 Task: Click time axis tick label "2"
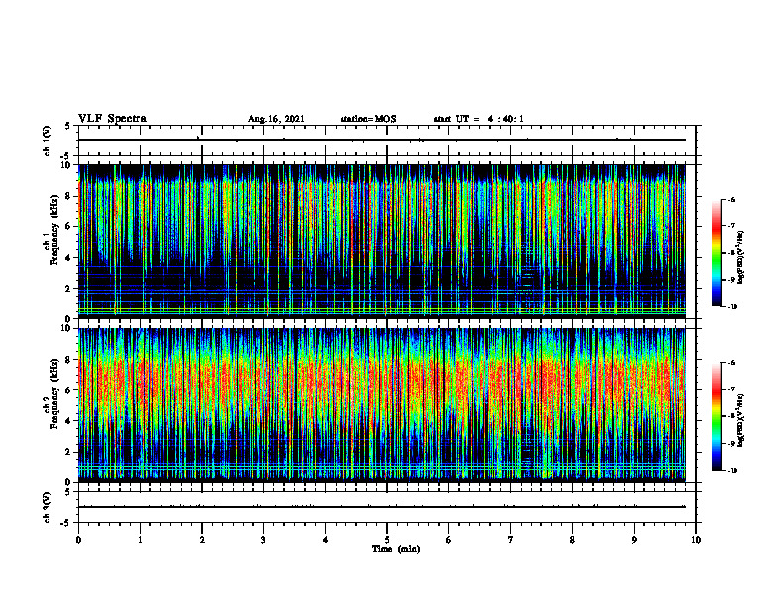pyautogui.click(x=202, y=540)
